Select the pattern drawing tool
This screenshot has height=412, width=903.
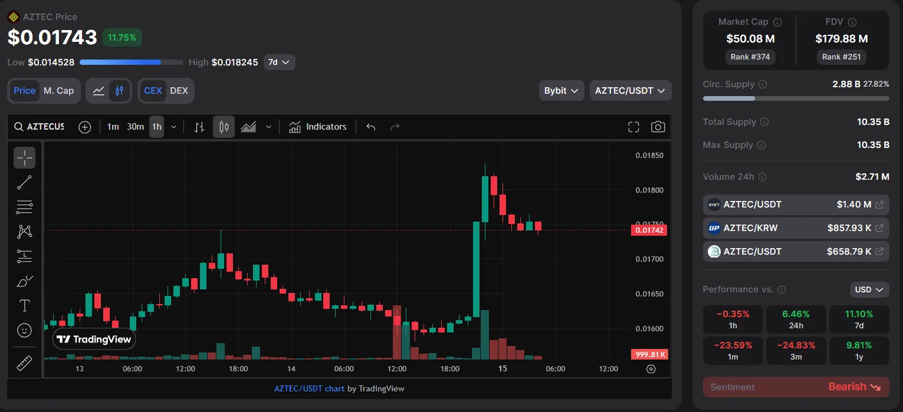pos(24,232)
